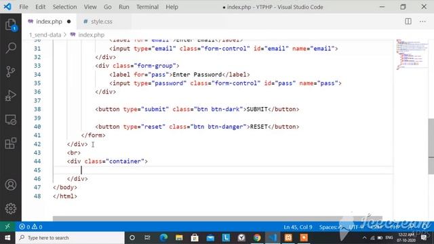Image resolution: width=434 pixels, height=244 pixels.
Task: Click the UTF-8 encoding status entry
Action: pos(357,227)
